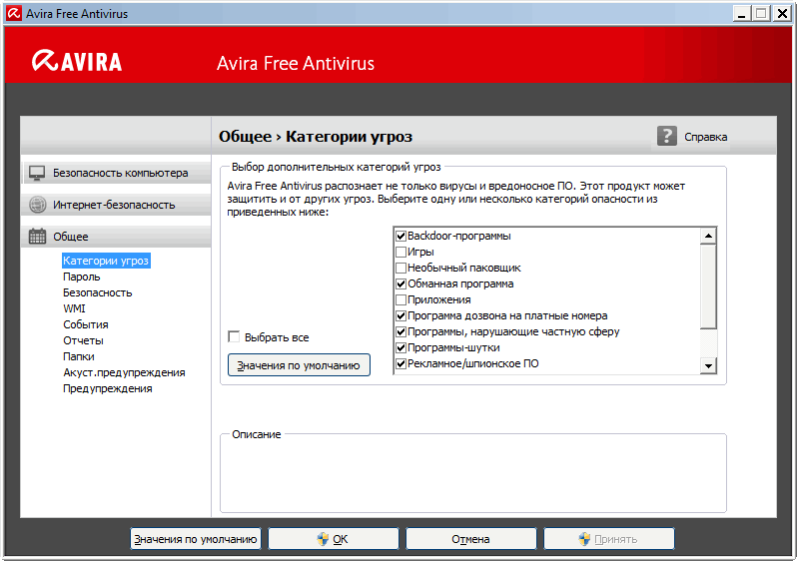Open the Пароль settings item
The image size is (797, 561).
pyautogui.click(x=81, y=277)
